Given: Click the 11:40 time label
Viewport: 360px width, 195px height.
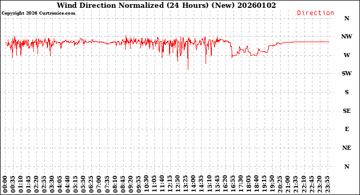Looking at the screenshot, I should pyautogui.click(x=162, y=184).
